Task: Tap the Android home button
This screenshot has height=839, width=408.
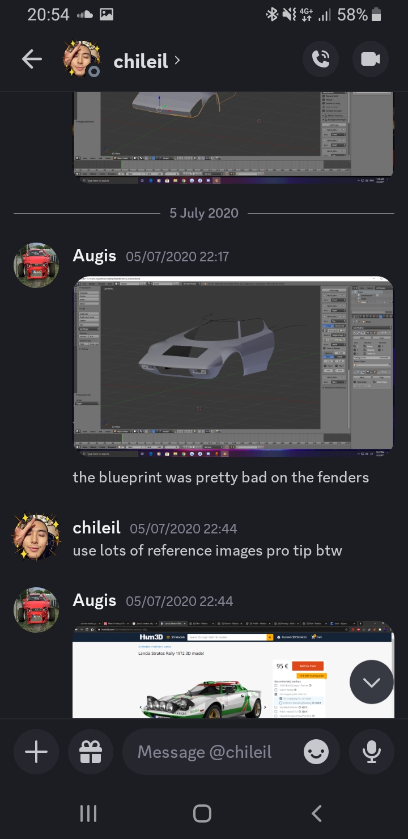Action: click(202, 813)
